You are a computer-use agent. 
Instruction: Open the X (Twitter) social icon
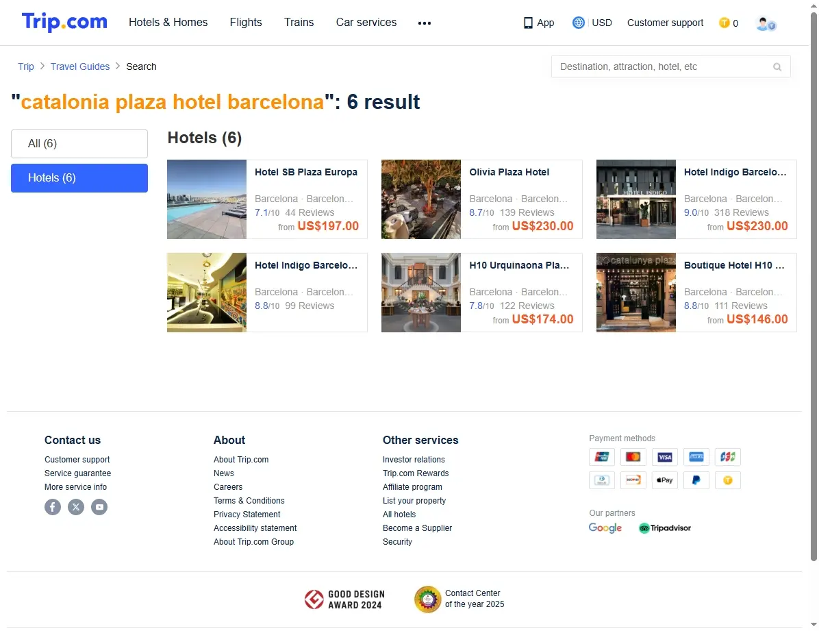click(76, 507)
